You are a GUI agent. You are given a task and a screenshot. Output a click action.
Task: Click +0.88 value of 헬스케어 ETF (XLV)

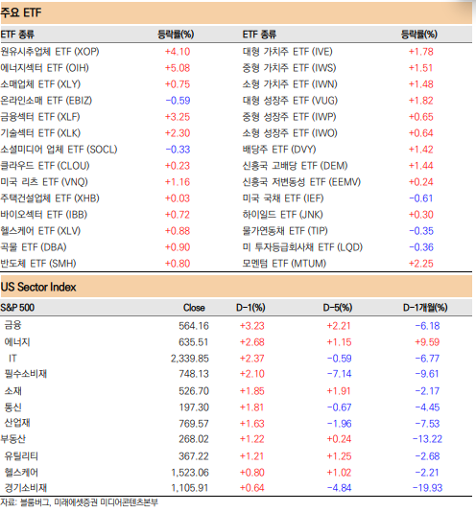(x=178, y=231)
